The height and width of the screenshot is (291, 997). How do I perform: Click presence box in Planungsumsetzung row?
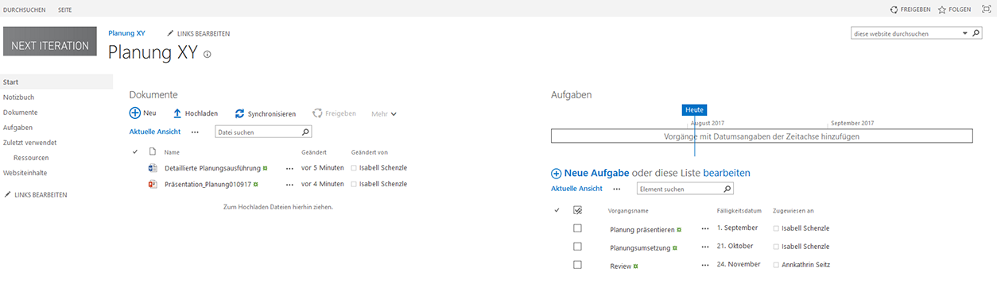tap(777, 247)
